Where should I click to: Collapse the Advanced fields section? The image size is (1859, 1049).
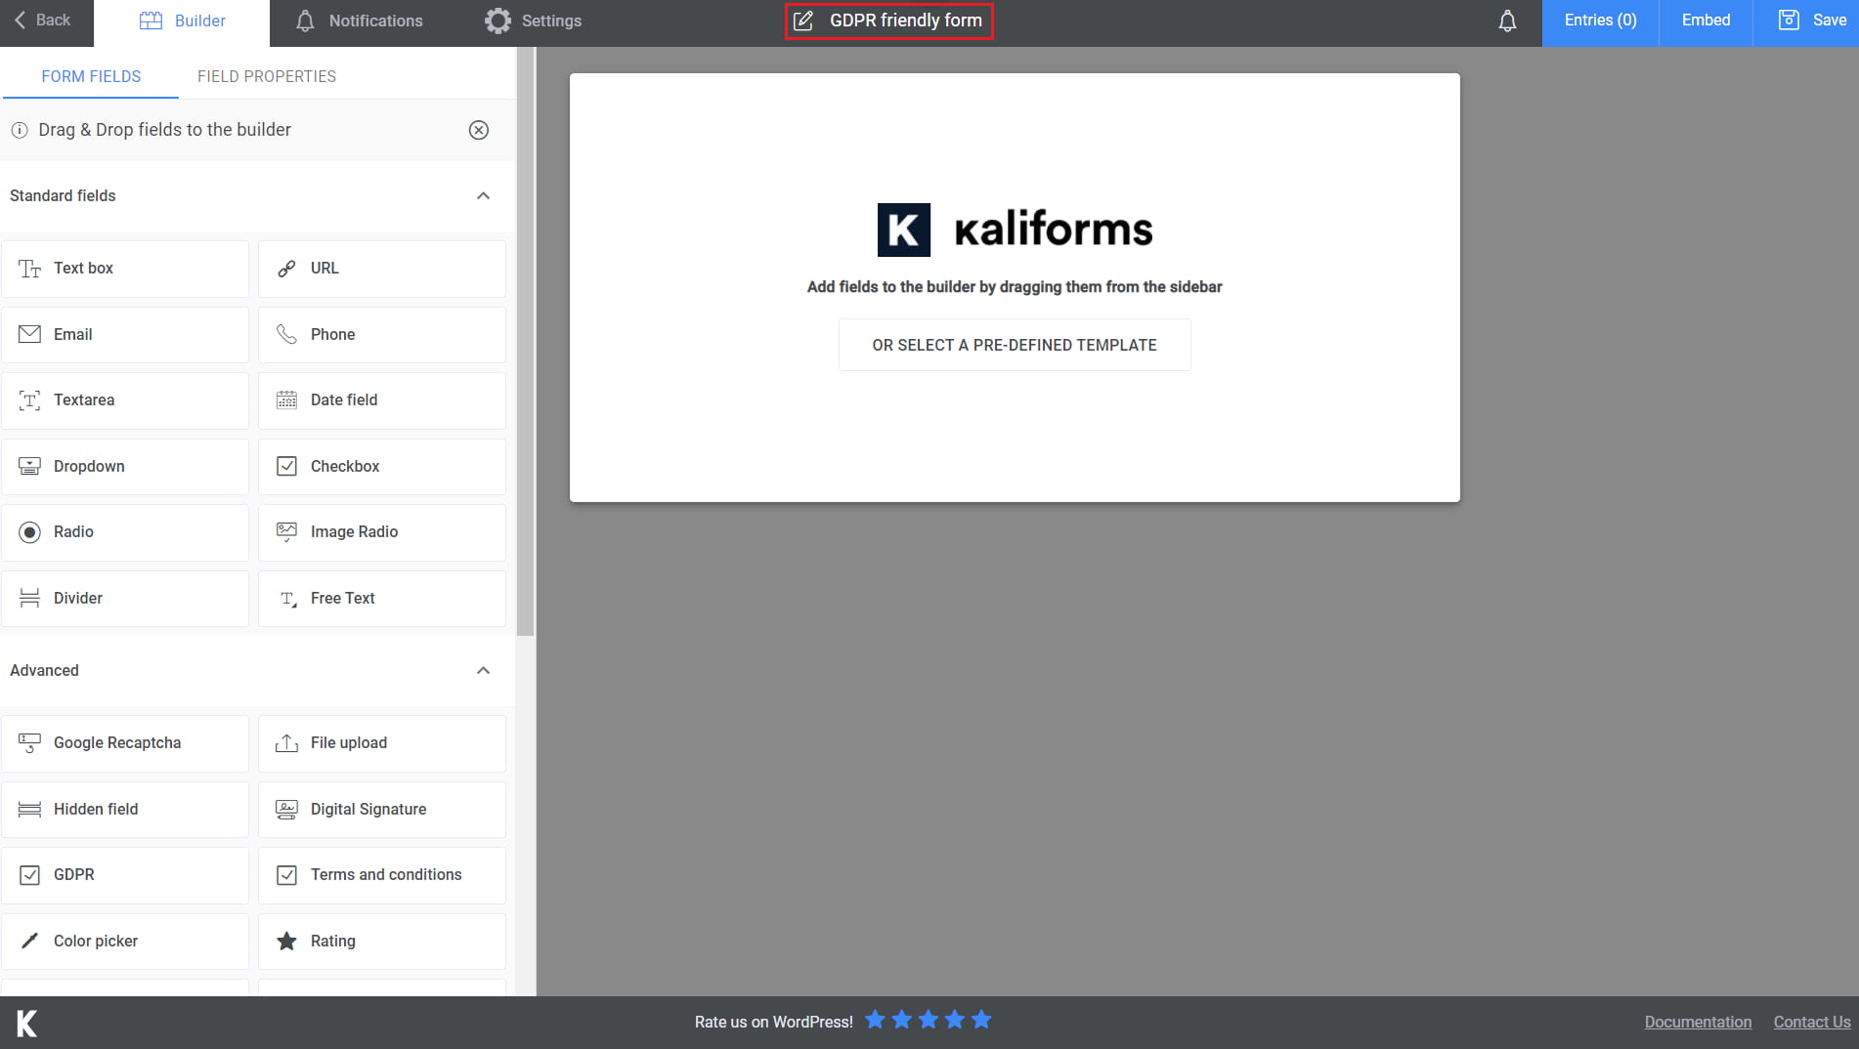click(x=483, y=670)
